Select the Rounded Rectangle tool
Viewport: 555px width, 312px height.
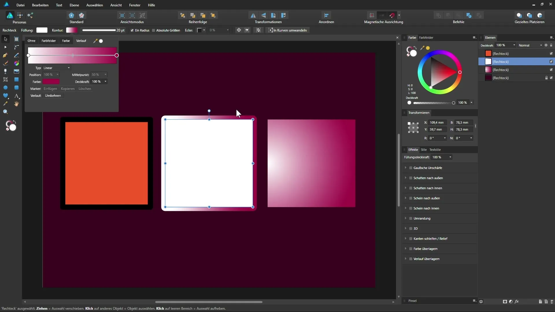[x=16, y=88]
